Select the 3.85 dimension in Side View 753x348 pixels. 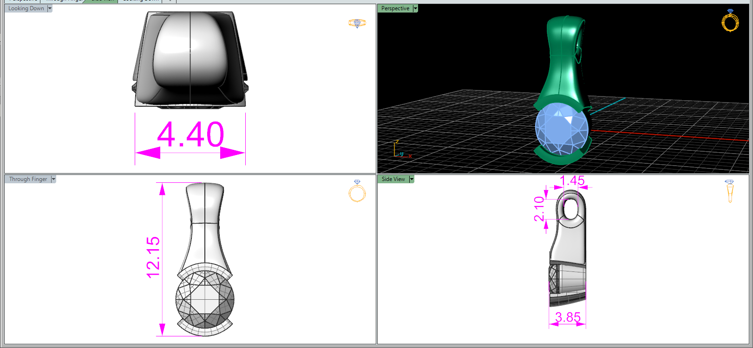coord(568,317)
